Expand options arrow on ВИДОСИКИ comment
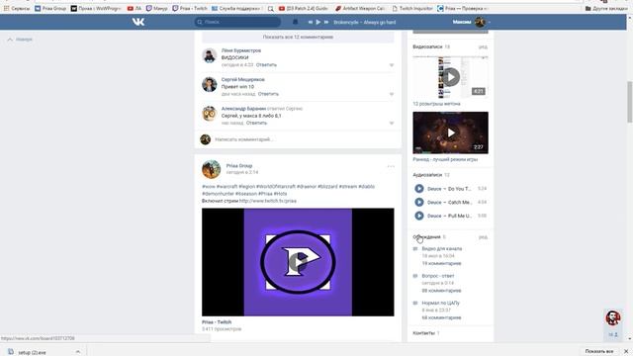The width and height of the screenshot is (633, 356). [x=392, y=65]
